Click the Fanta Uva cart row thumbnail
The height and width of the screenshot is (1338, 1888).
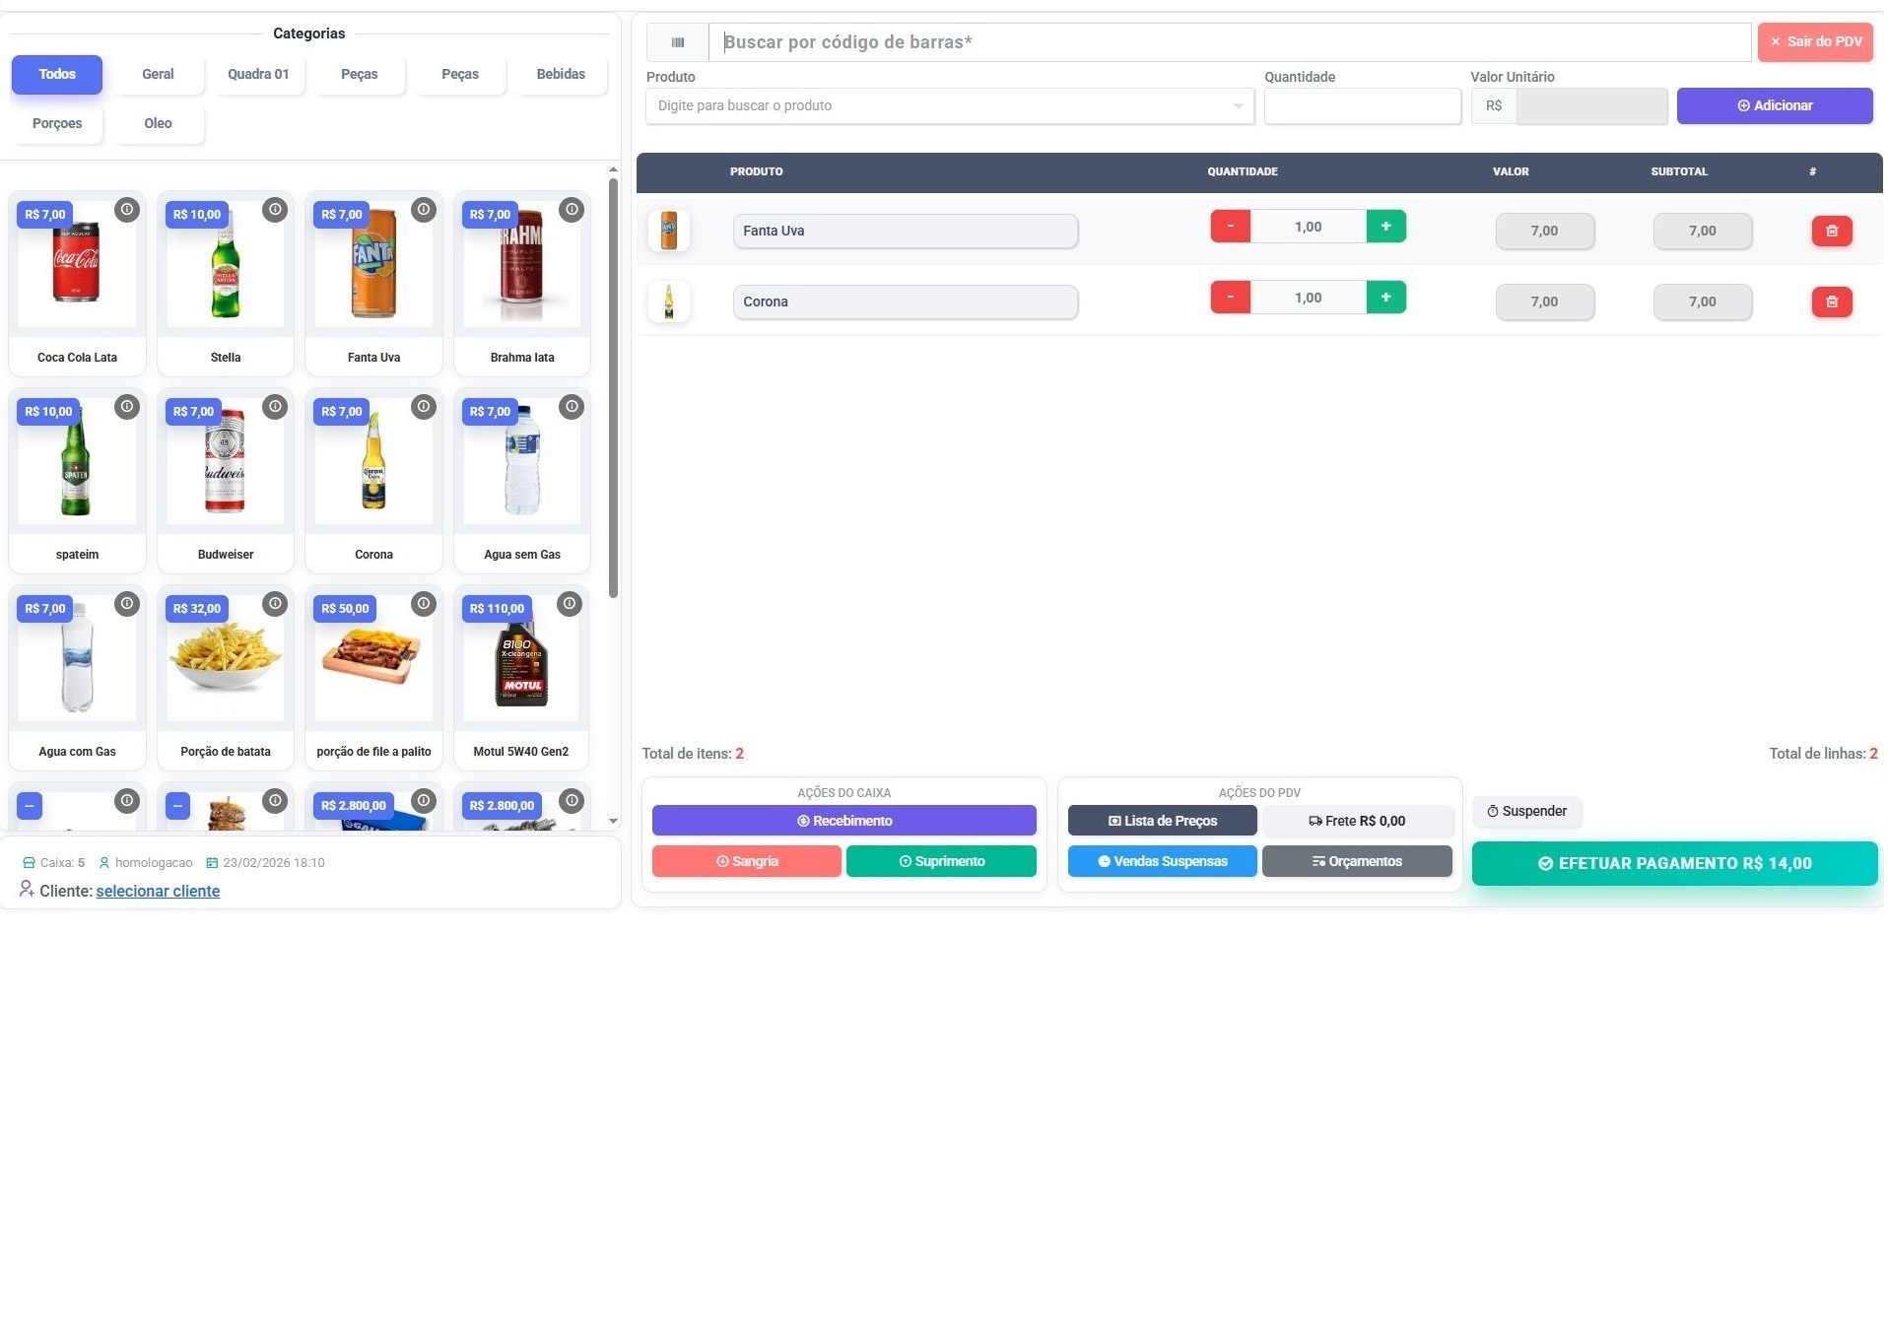point(668,231)
